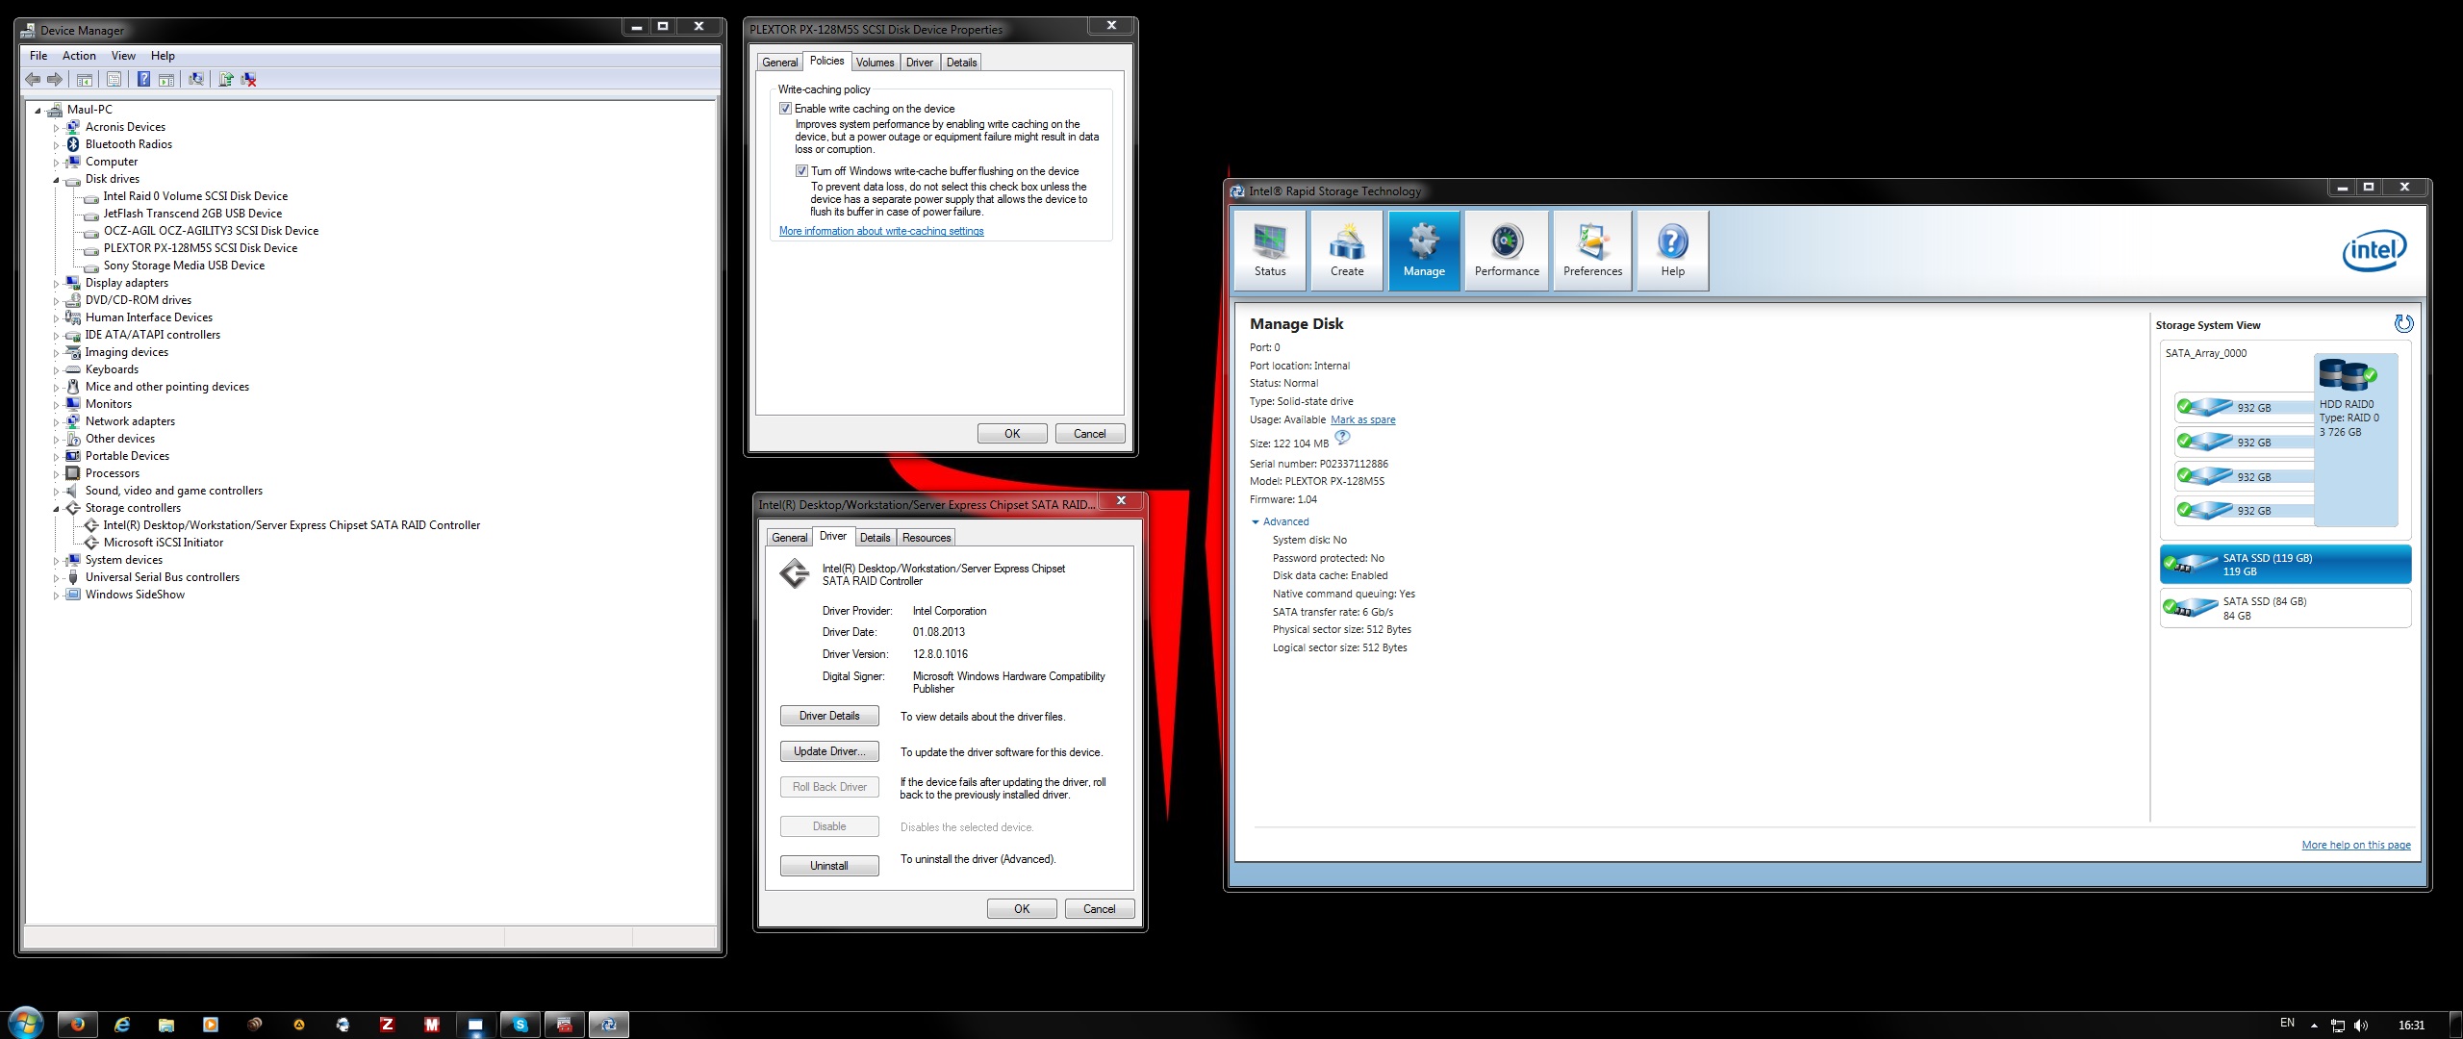Open More help on this page link
This screenshot has height=1039, width=2463.
(x=2356, y=845)
